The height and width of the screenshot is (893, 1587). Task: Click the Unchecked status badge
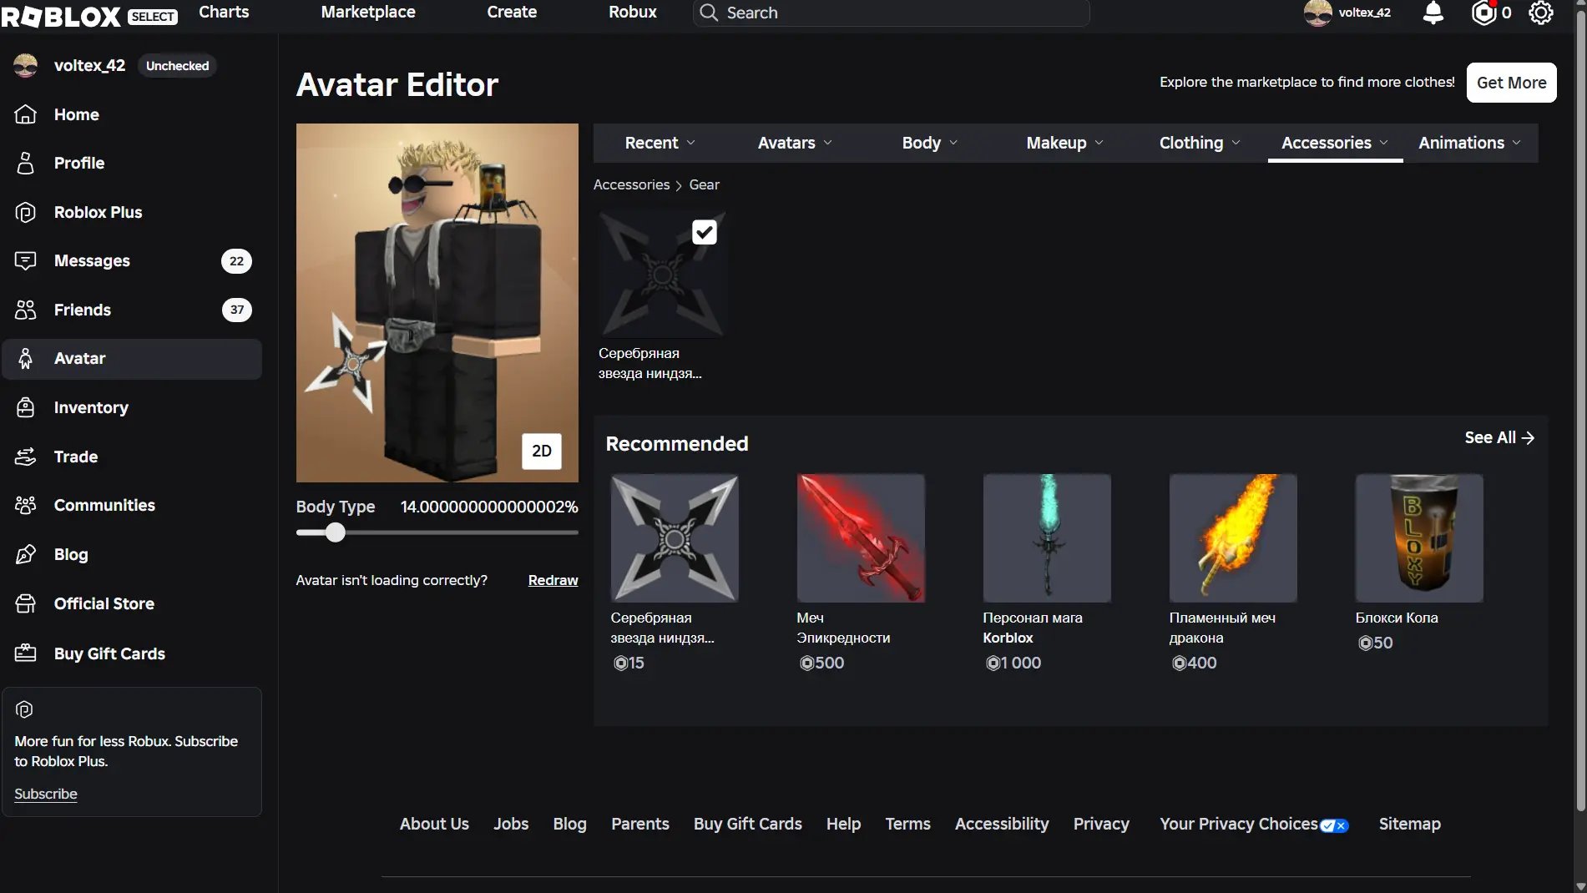[x=177, y=66]
